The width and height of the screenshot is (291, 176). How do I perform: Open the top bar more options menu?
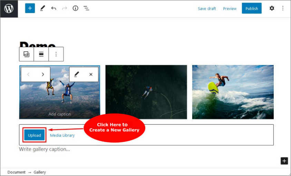[x=283, y=8]
